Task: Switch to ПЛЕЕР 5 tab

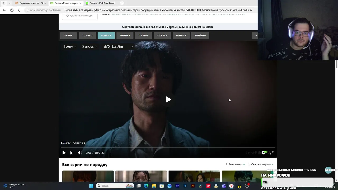Action: (144, 36)
